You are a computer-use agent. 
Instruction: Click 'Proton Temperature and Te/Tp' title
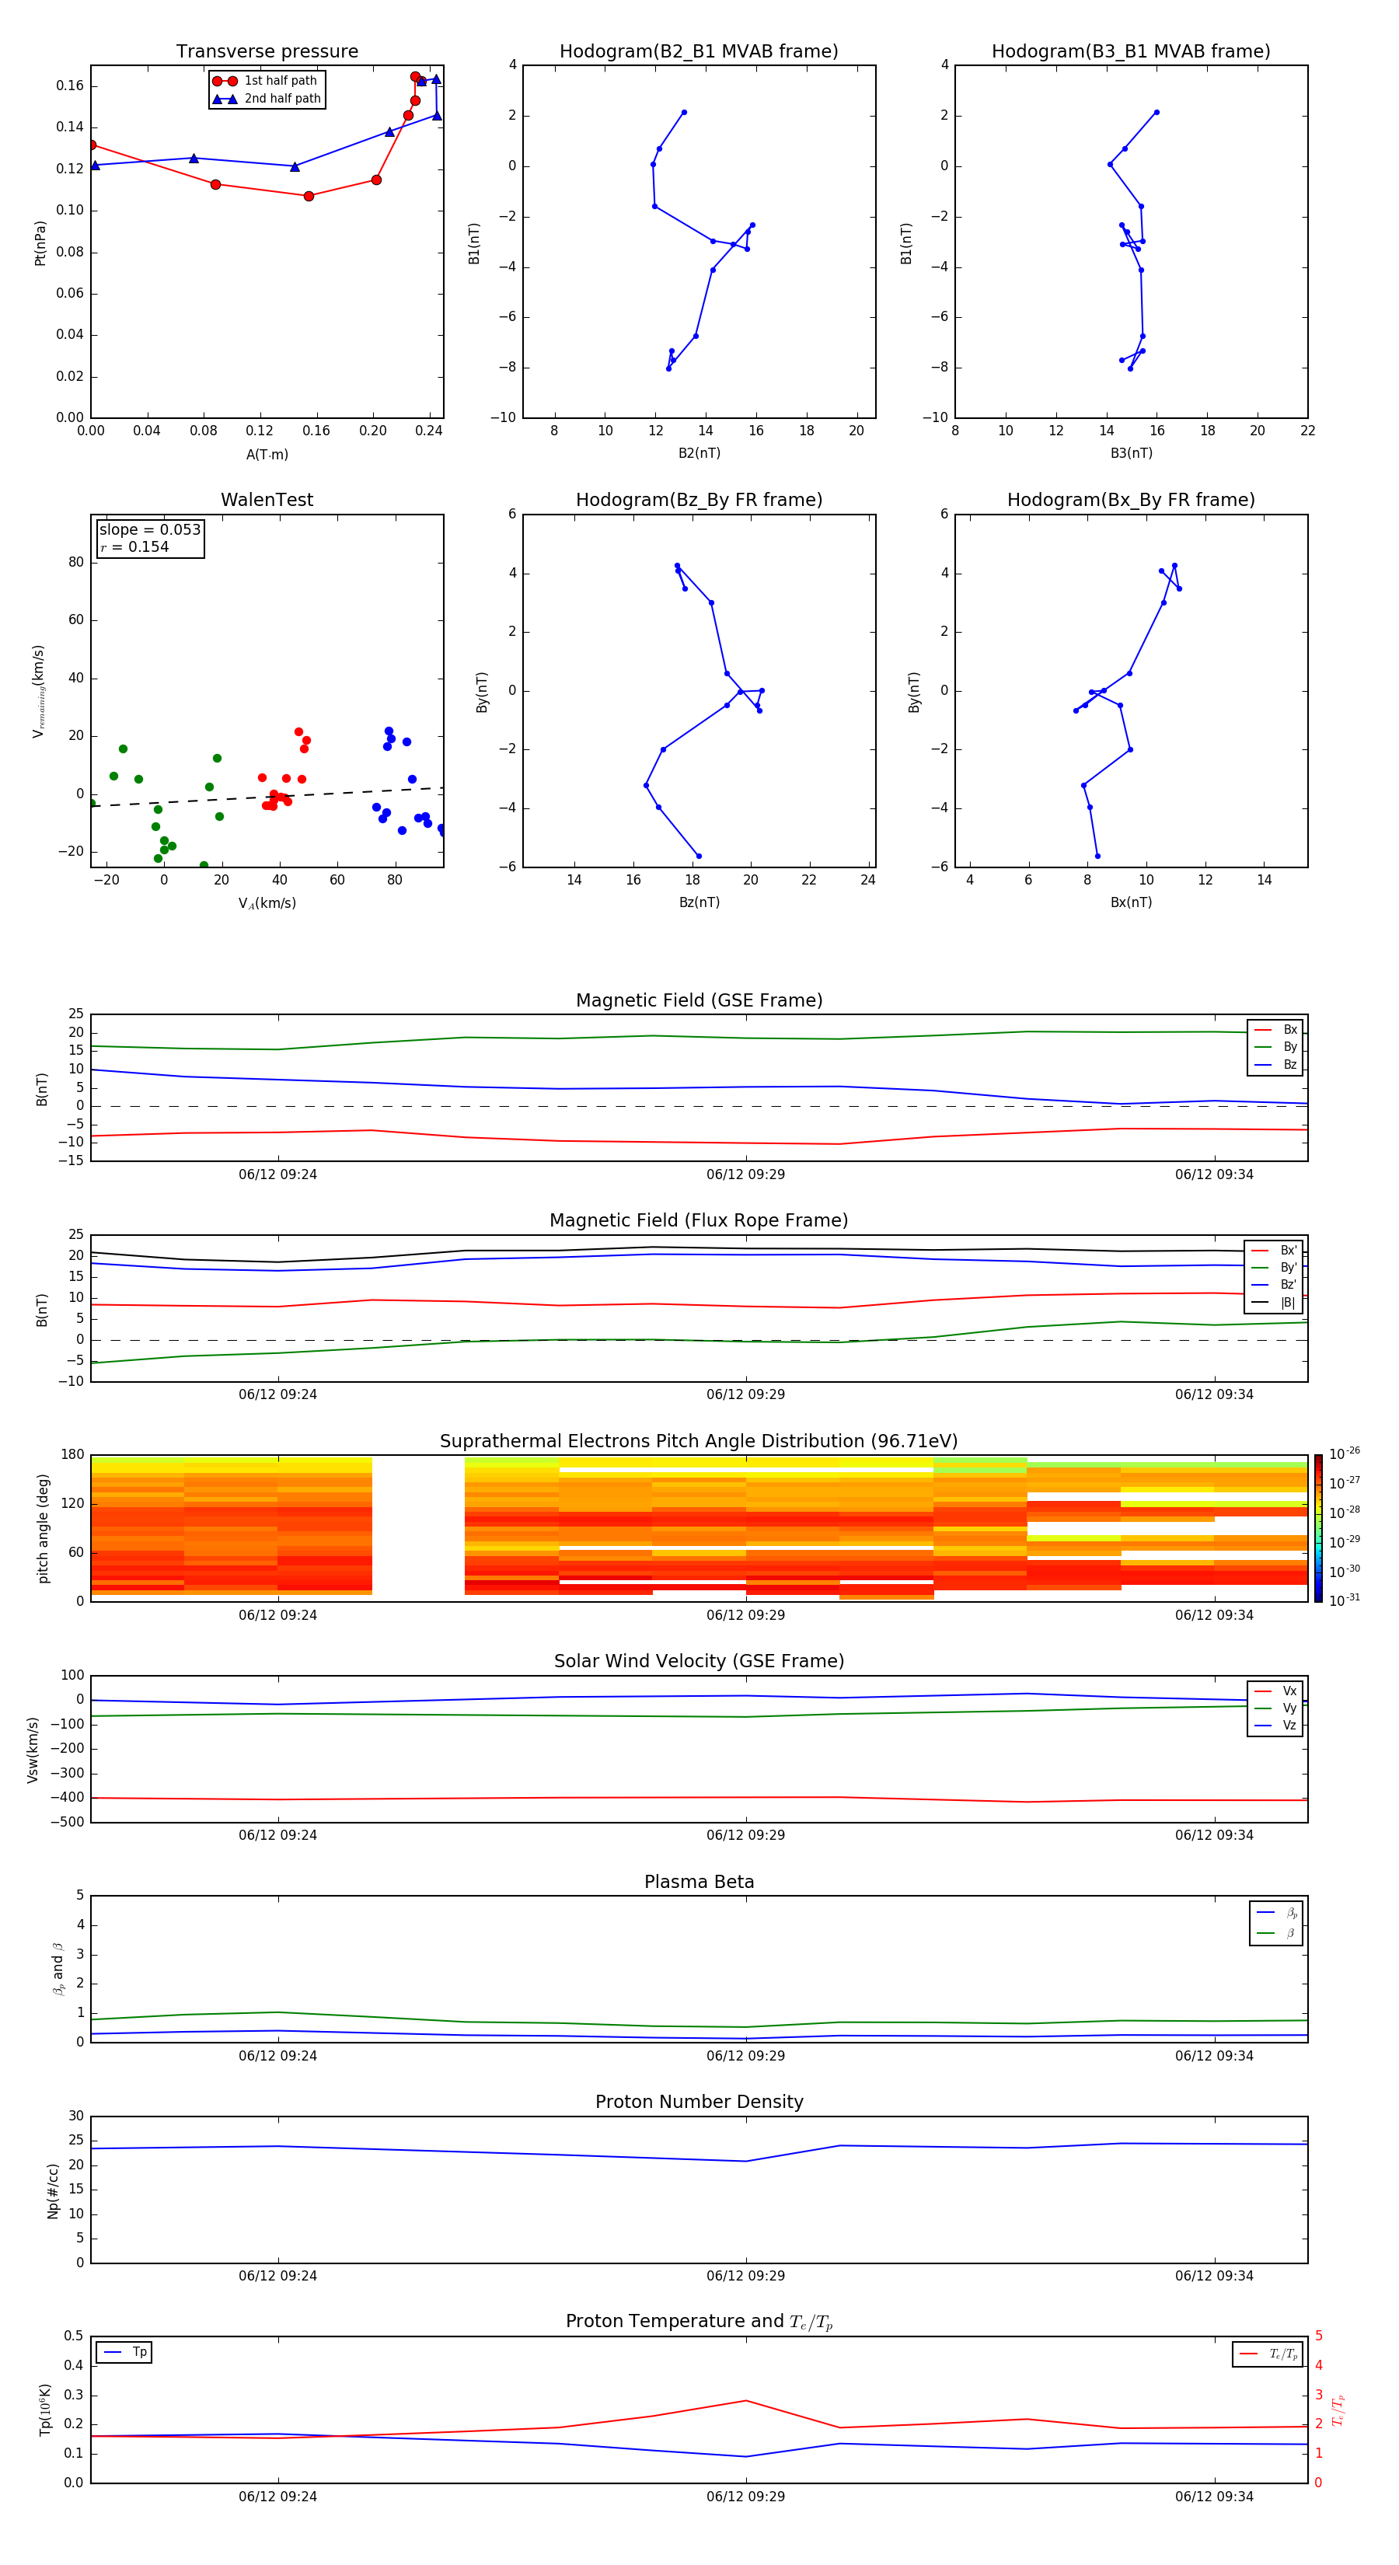coord(699,2322)
